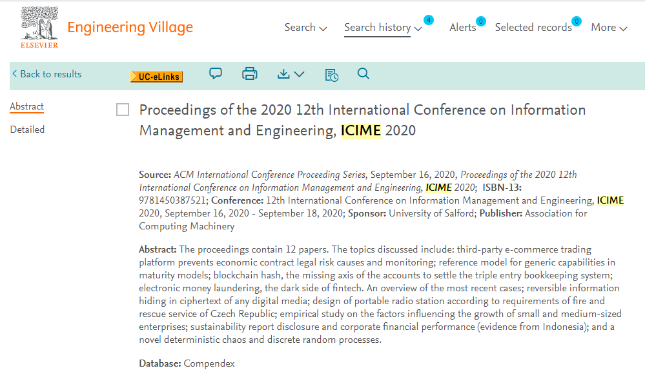Select the record checkbox beside the title
Image resolution: width=645 pixels, height=386 pixels.
[x=123, y=110]
